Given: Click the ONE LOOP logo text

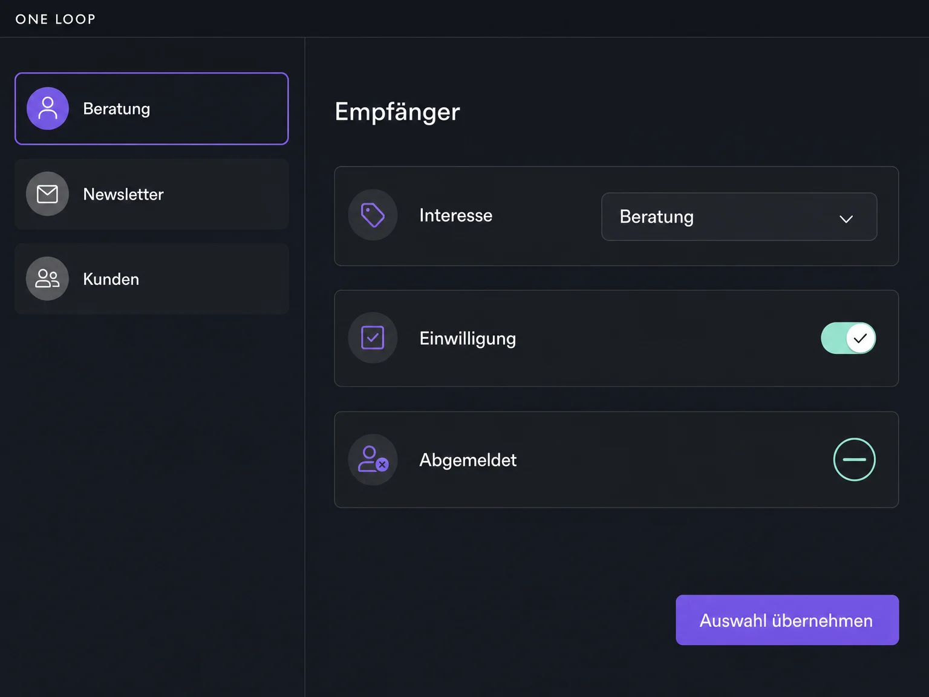Looking at the screenshot, I should [56, 19].
